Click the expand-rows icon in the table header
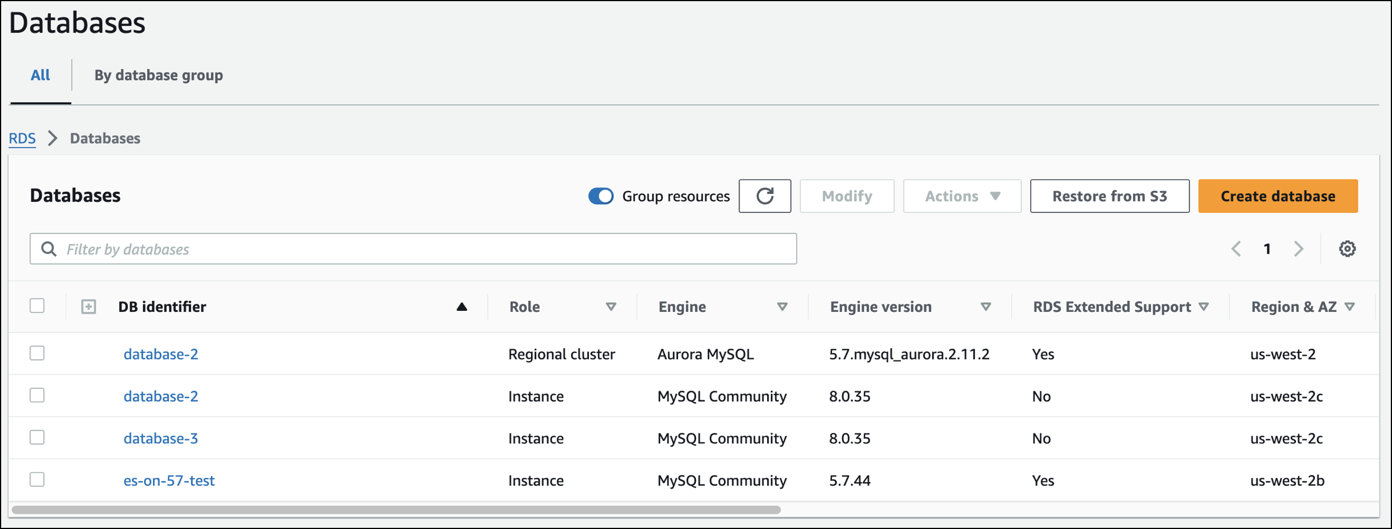The image size is (1392, 529). pos(89,306)
